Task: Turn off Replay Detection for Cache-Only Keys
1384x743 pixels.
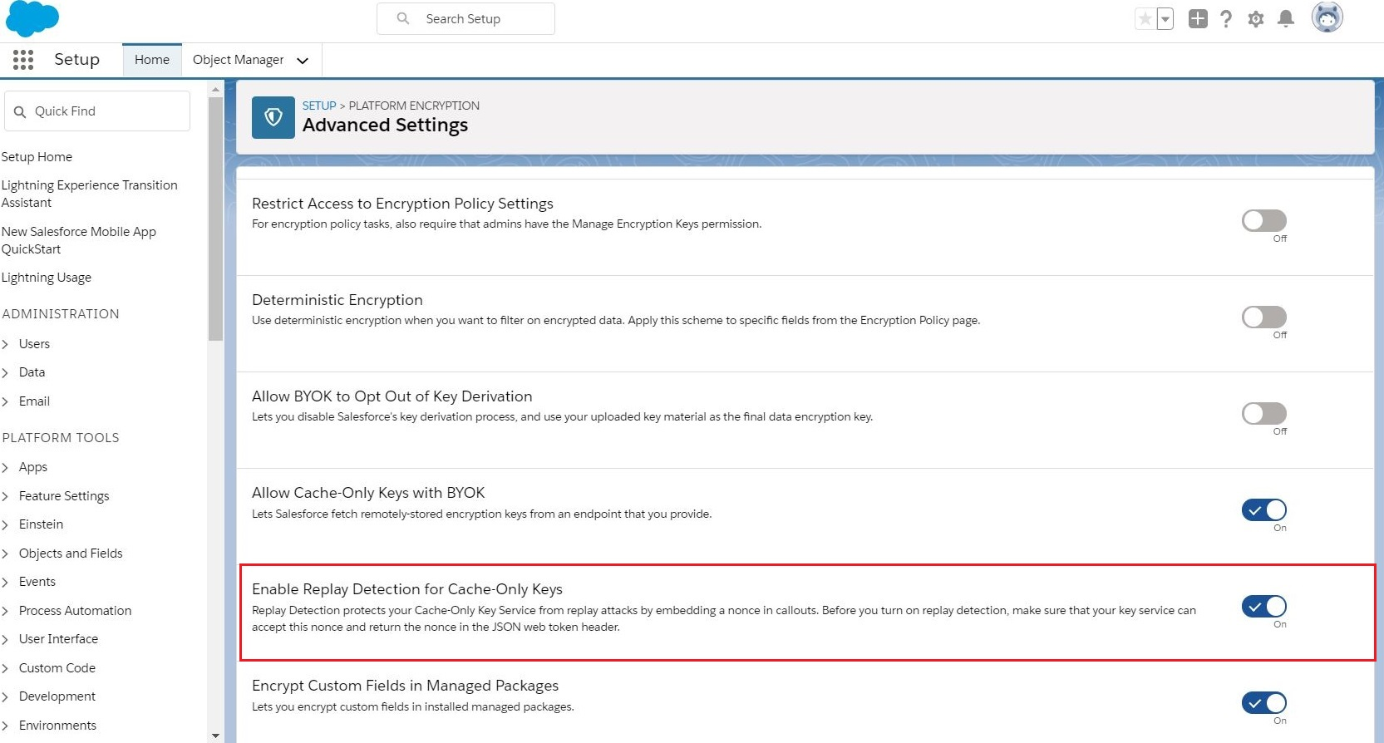Action: click(x=1263, y=607)
